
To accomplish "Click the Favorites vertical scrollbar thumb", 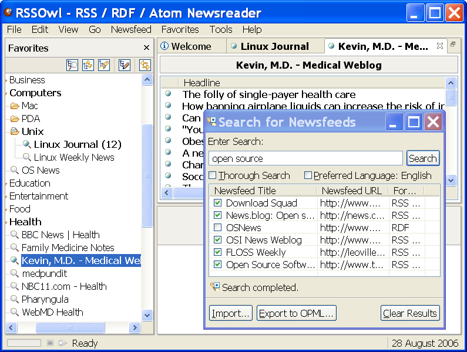I will click(147, 175).
